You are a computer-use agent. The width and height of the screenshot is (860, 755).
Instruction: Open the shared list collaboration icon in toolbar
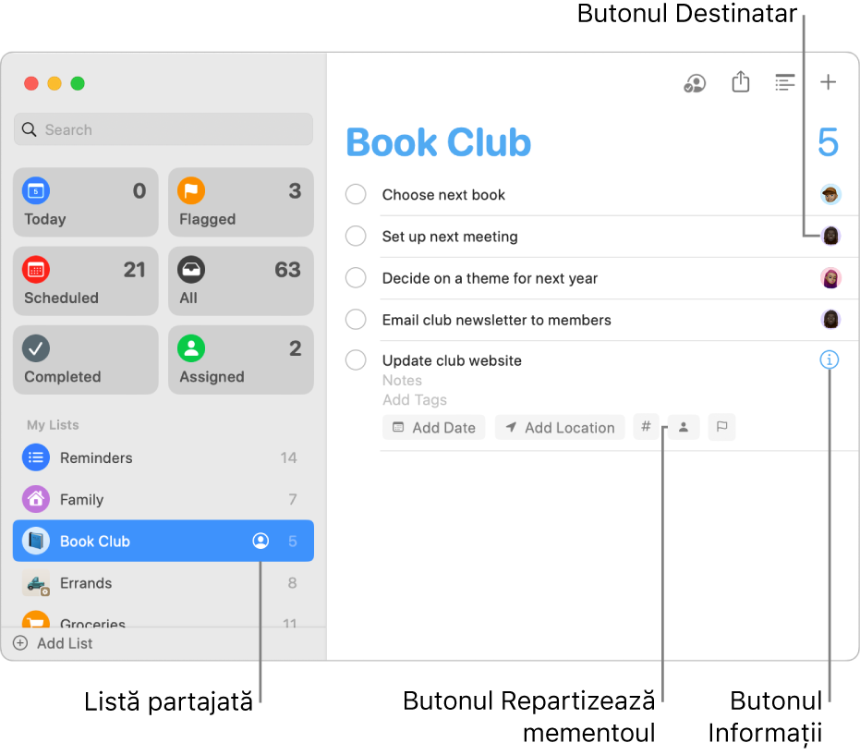(x=695, y=83)
